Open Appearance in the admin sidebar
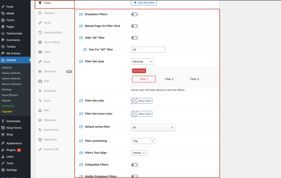The height and width of the screenshot is (178, 281). tap(14, 143)
